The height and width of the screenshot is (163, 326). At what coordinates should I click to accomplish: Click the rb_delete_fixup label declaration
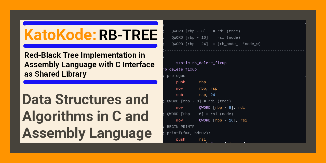click(180, 69)
